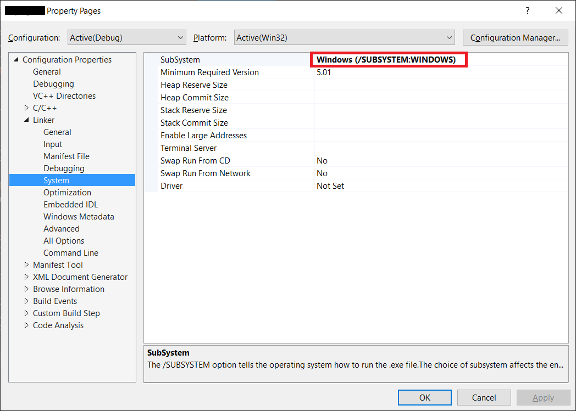Viewport: 576px width, 411px height.
Task: Open Configuration Manager
Action: (515, 37)
